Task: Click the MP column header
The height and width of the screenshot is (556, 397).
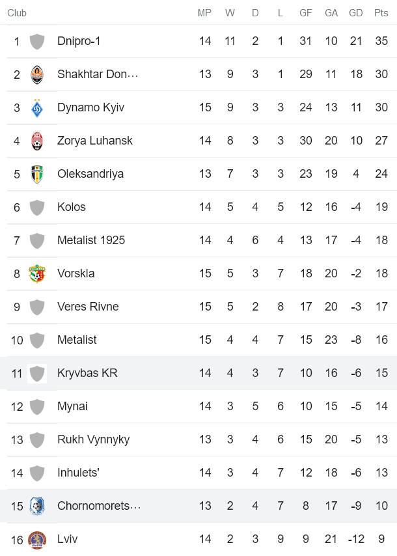Action: click(x=205, y=12)
